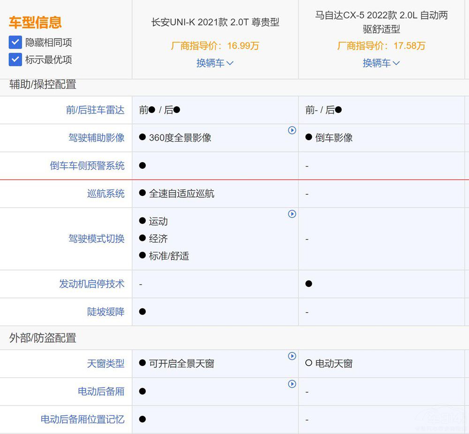Select the 巡航系统 parameter label

(106, 194)
